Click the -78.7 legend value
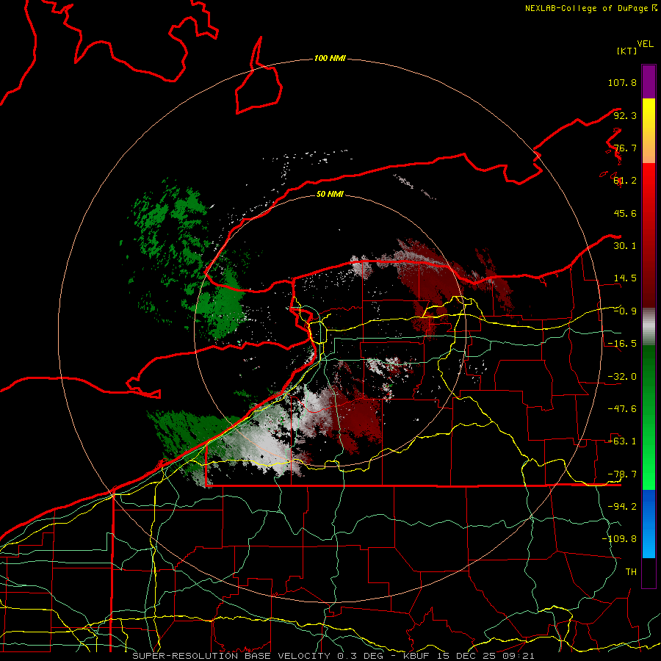This screenshot has width=661, height=661. pos(622,474)
